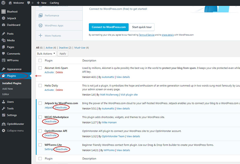Deactivate Jetpack by WordPress.com plugin
Viewport: 240px width, 164px height.
pos(61,108)
